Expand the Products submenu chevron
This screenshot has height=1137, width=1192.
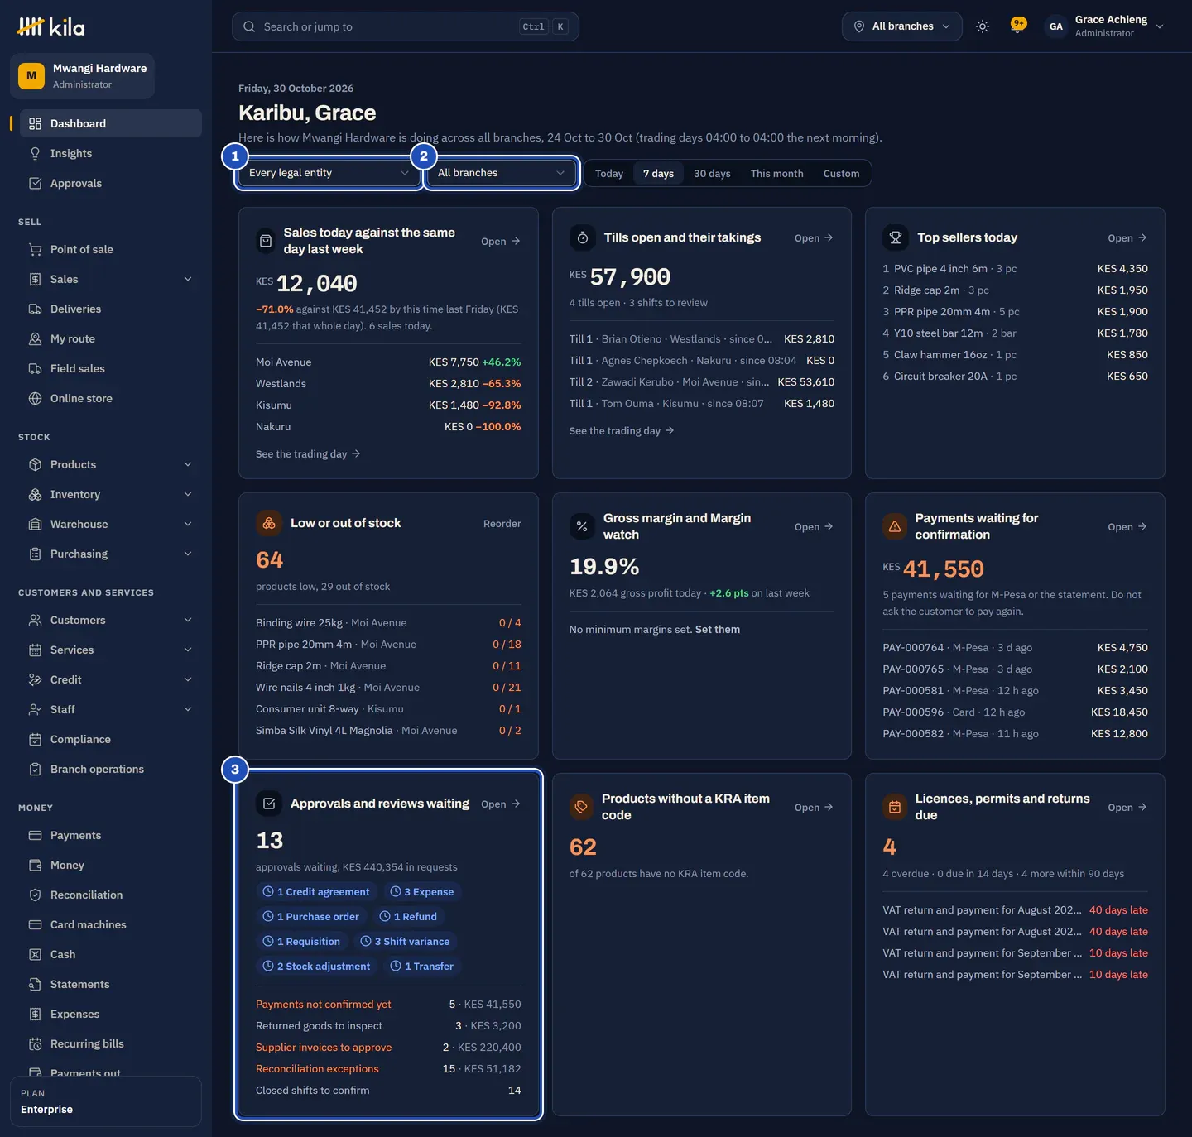click(188, 464)
